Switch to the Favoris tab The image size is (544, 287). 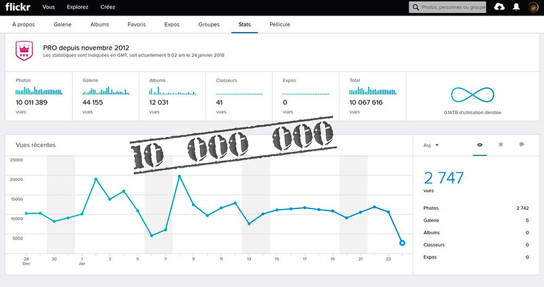coord(137,24)
